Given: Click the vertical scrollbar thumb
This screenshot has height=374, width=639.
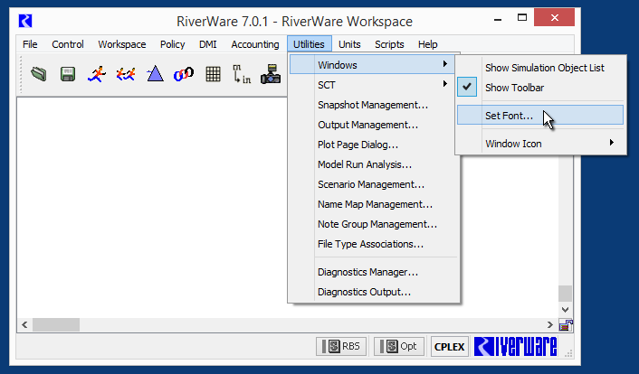Looking at the screenshot, I should tap(565, 294).
